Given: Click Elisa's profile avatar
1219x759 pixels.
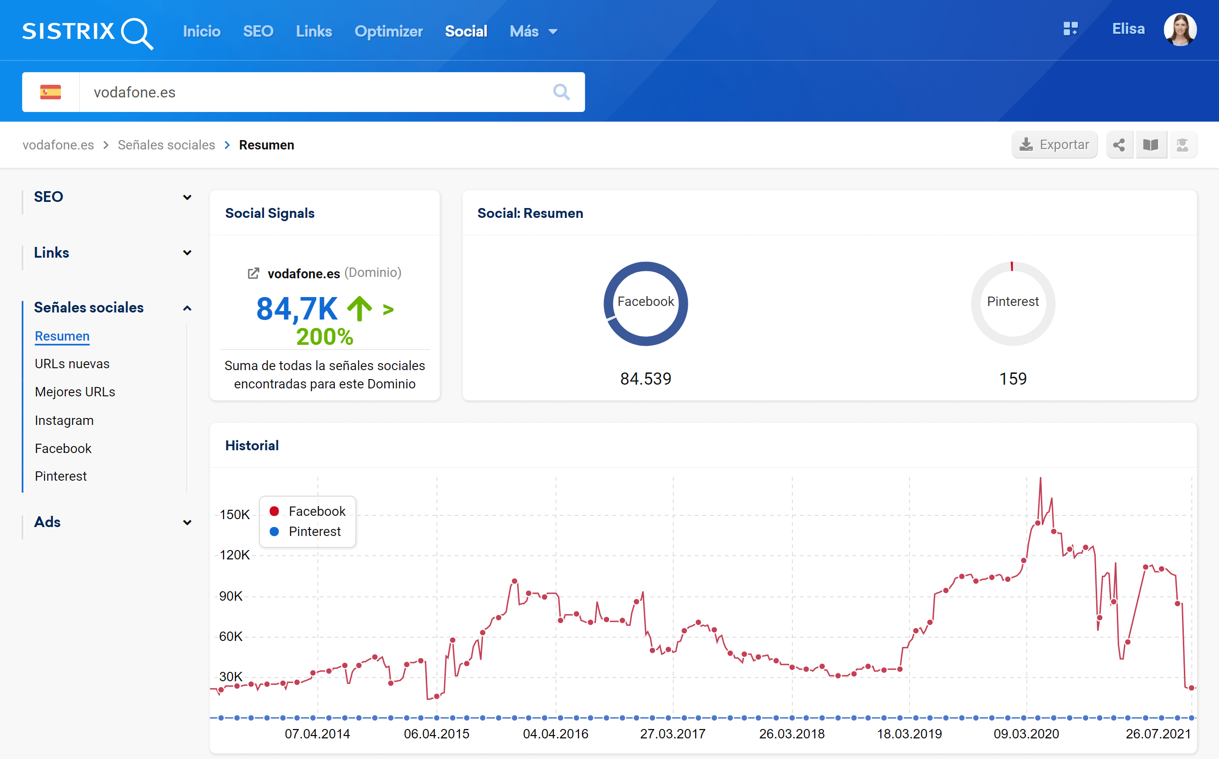Looking at the screenshot, I should (x=1180, y=30).
